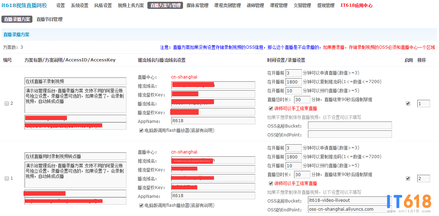The width and height of the screenshot is (439, 216).
Task: Open 系统设置 in top navigation
Action: coord(79,6)
